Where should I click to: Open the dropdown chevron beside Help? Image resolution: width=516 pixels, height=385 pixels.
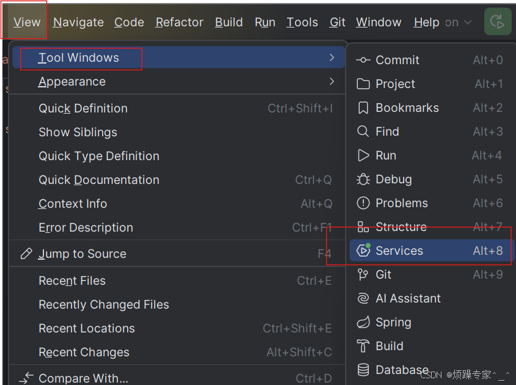click(x=468, y=23)
